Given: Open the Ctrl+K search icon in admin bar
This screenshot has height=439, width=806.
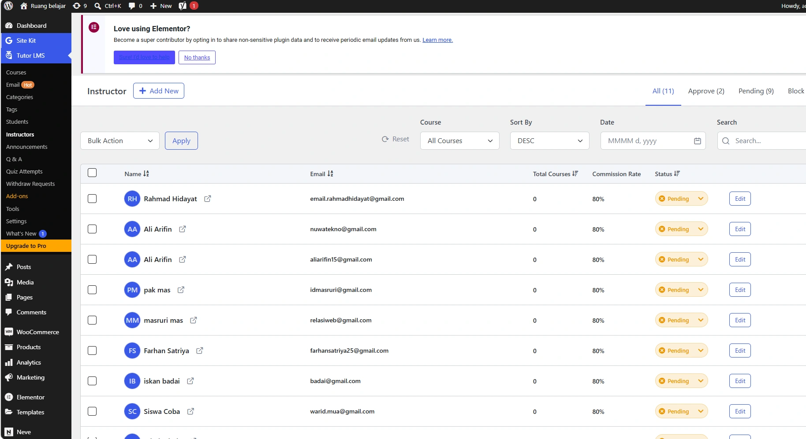Looking at the screenshot, I should click(98, 6).
